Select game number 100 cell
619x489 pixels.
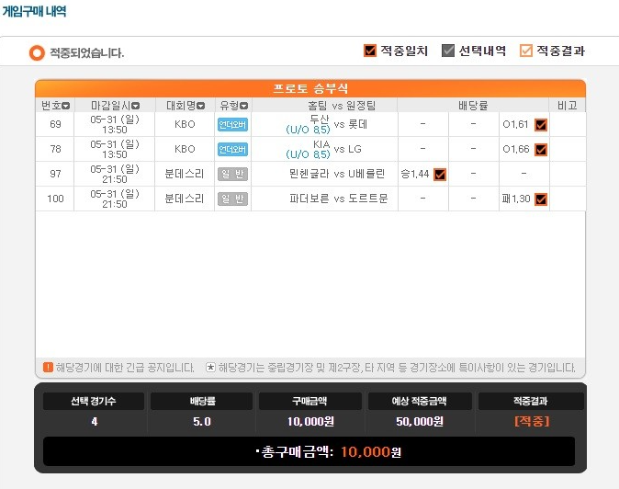point(55,199)
